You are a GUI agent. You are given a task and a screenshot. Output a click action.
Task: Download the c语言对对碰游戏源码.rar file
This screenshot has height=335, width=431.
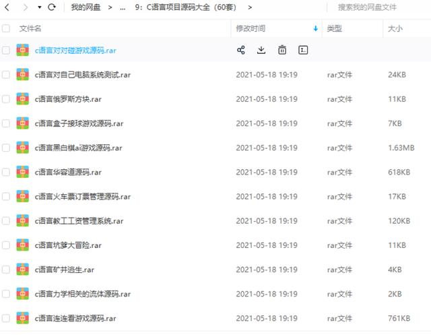click(x=261, y=50)
